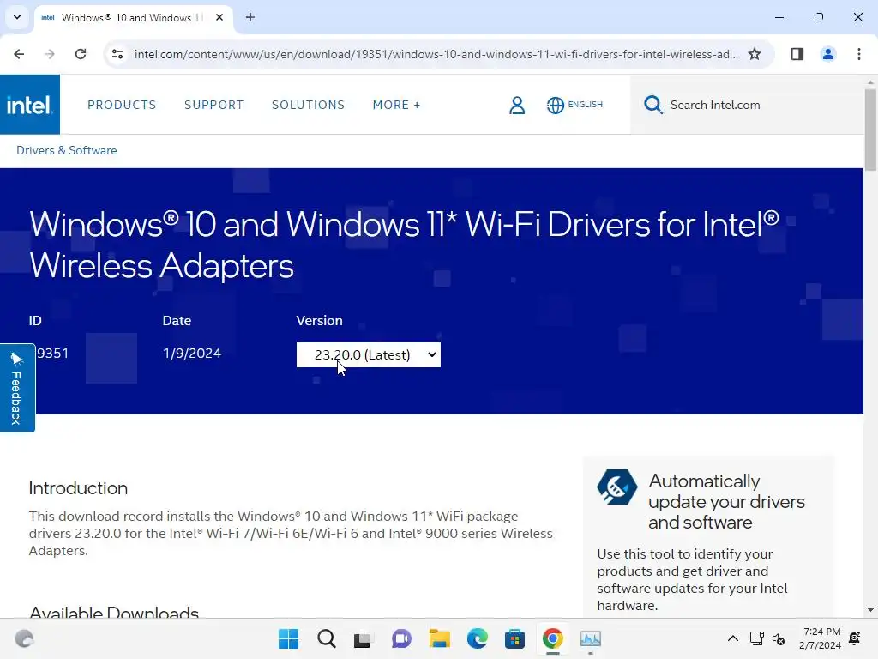Reload the page with the refresh icon

click(81, 54)
